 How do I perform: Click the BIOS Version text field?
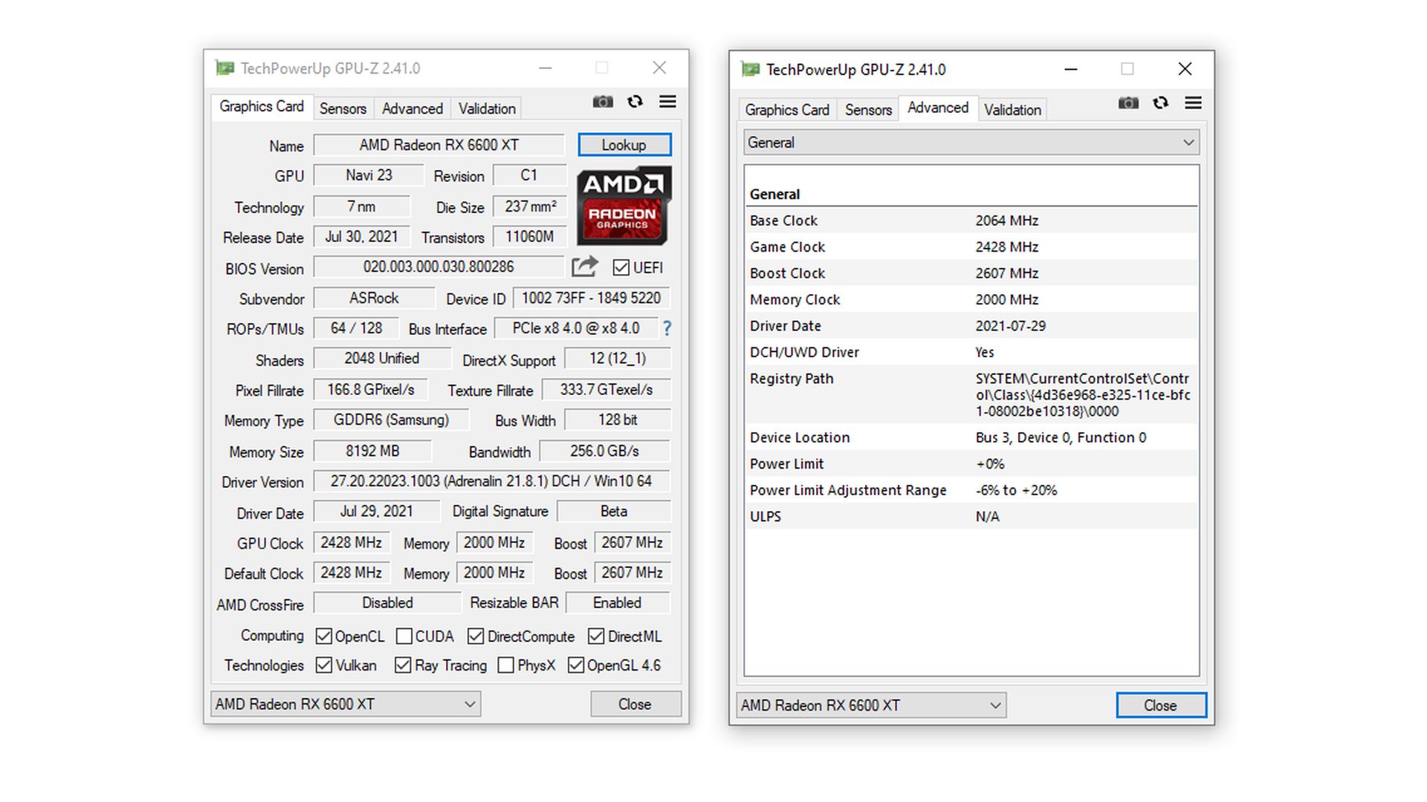pyautogui.click(x=438, y=267)
